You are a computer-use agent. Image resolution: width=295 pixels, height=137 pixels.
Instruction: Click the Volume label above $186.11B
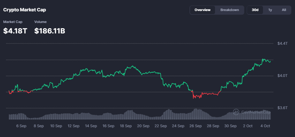[x=40, y=22]
